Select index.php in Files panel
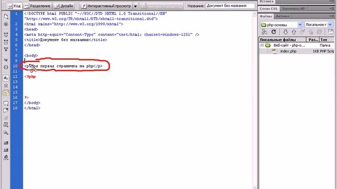Screen dimensions: 337x189 click(x=288, y=51)
